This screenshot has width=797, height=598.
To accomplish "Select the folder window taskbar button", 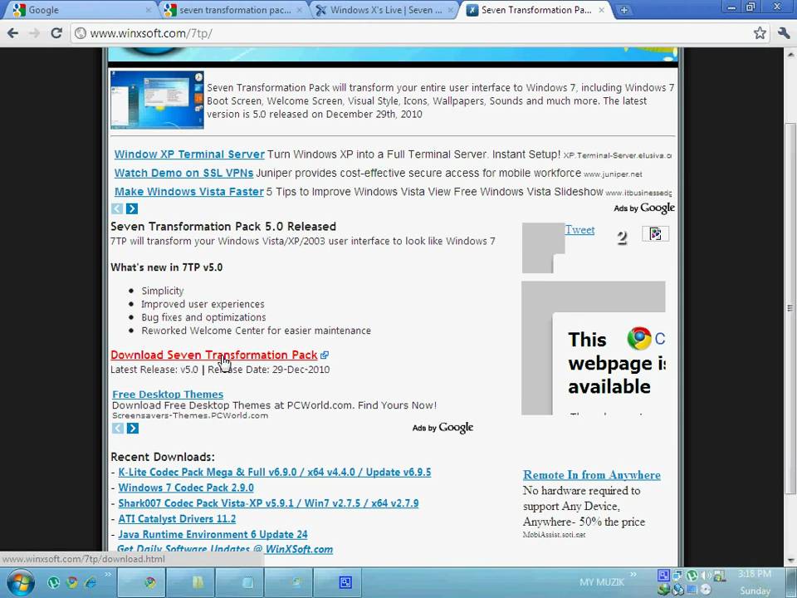I will [190, 583].
